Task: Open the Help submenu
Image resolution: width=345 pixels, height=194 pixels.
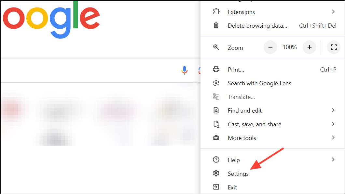Action: [x=234, y=160]
